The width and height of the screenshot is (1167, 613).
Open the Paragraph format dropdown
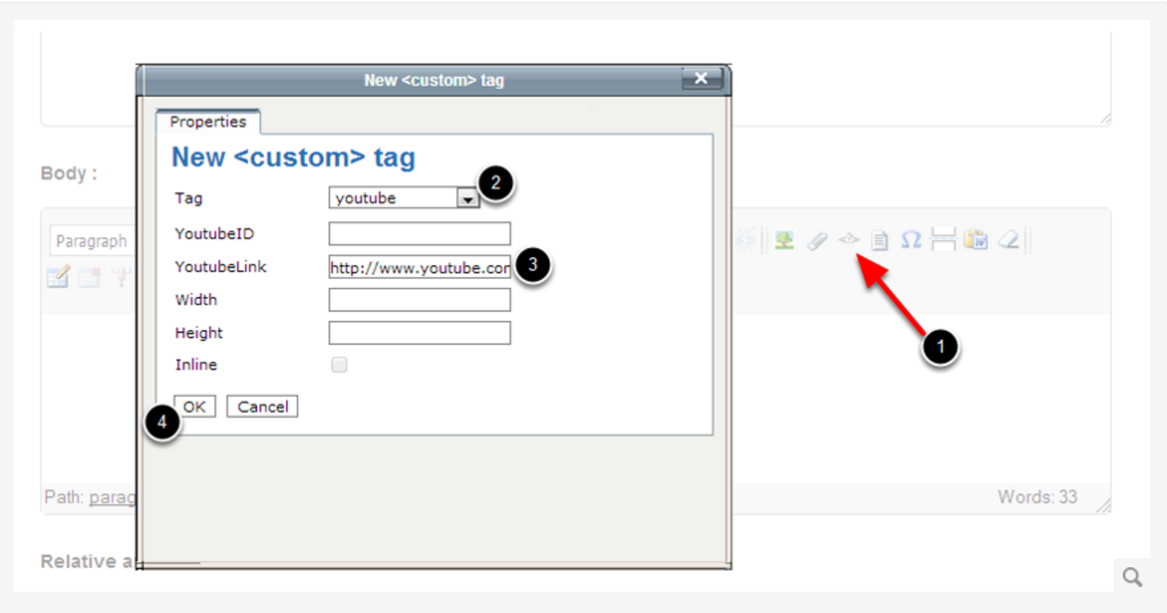(92, 241)
